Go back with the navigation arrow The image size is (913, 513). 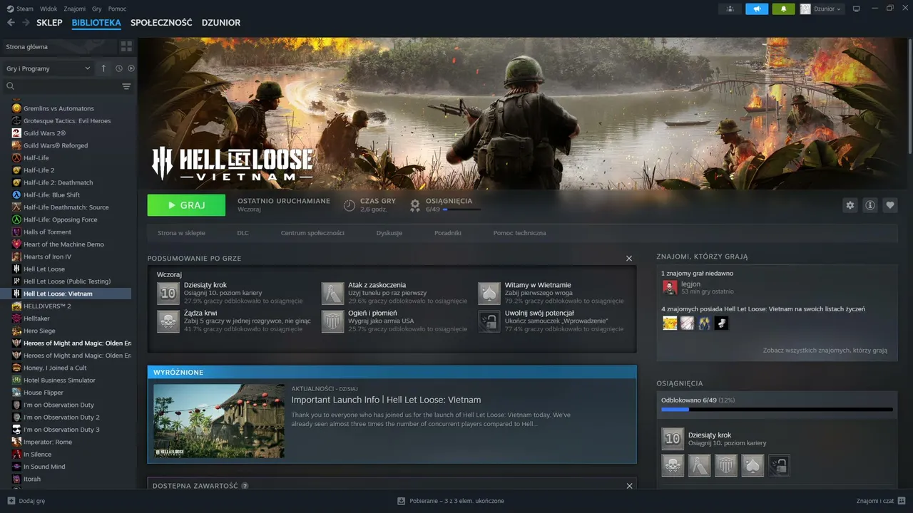point(11,23)
